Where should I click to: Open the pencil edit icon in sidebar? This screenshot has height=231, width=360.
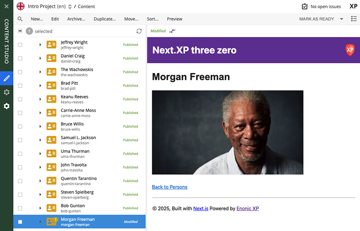7,78
